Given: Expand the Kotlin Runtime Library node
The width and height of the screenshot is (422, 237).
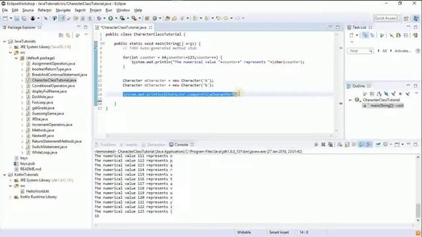Looking at the screenshot, I should (x=11, y=197).
